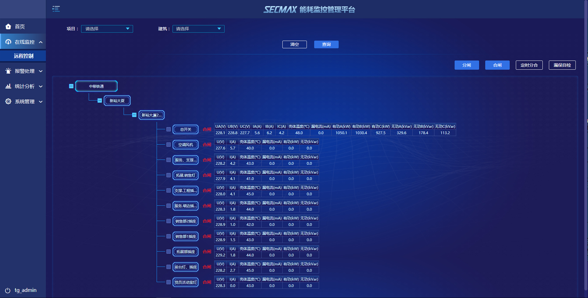The image size is (588, 298).
Task: Select the 党员活动室灯 checkbox
Action: coord(168,282)
